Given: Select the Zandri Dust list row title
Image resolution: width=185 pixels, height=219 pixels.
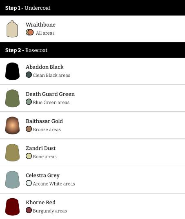Looking at the screenshot, I should coord(40,148).
